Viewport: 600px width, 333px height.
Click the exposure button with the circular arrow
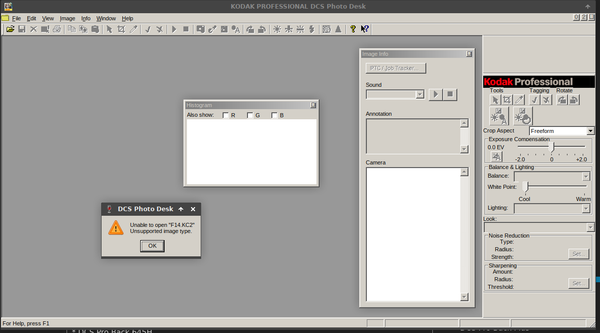pyautogui.click(x=523, y=116)
